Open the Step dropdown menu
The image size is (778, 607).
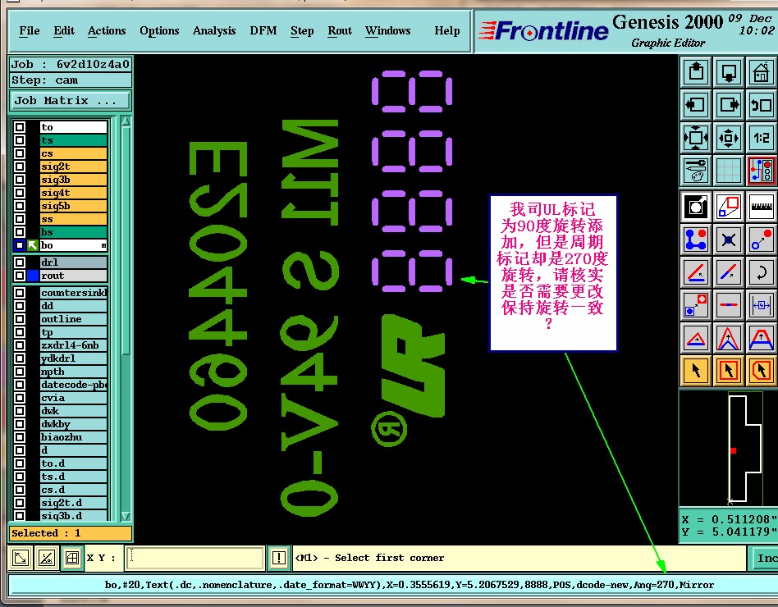coord(302,30)
